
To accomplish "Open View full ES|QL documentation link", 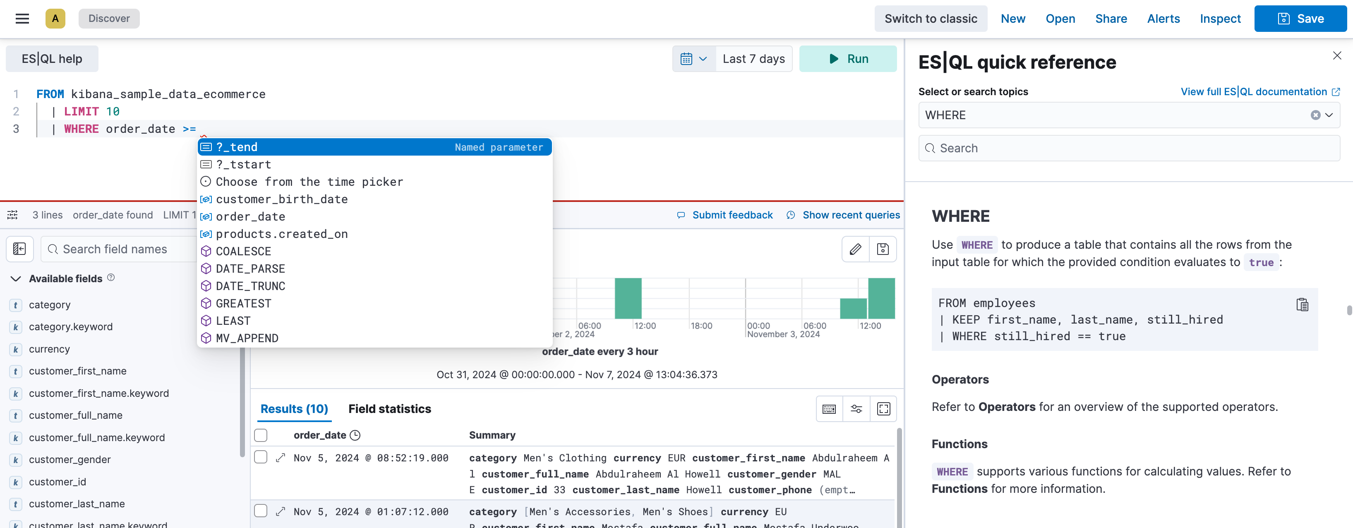I will 1260,91.
